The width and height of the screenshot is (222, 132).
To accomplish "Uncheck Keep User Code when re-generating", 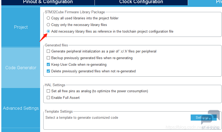I will (48, 64).
